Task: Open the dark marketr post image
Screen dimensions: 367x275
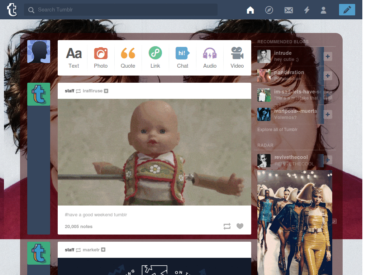Action: pyautogui.click(x=154, y=266)
